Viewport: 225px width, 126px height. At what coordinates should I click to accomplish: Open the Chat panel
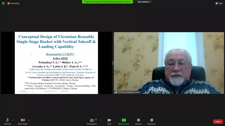[109, 122]
